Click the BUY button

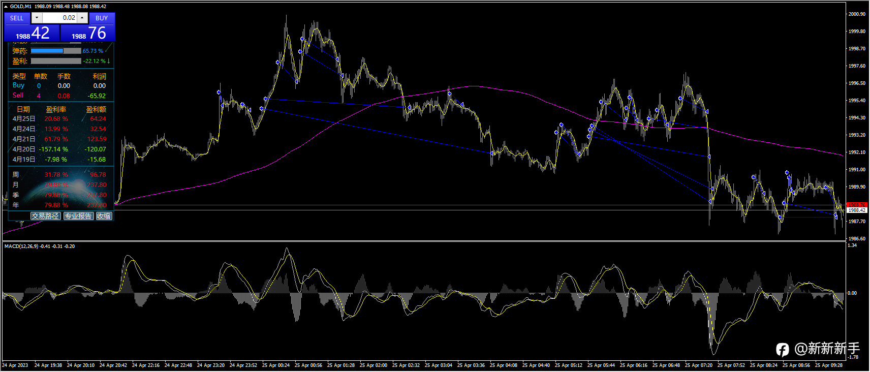pyautogui.click(x=102, y=18)
